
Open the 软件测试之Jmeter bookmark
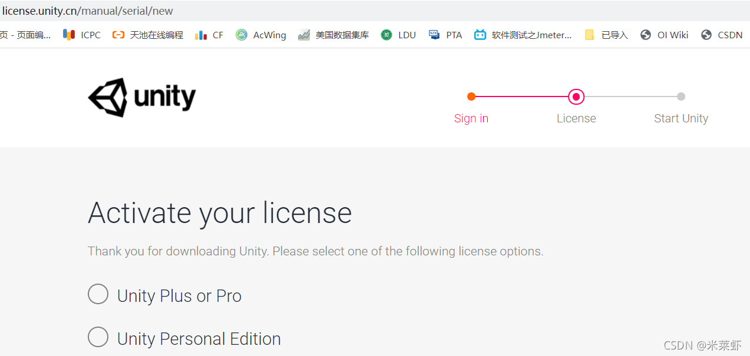pos(523,35)
